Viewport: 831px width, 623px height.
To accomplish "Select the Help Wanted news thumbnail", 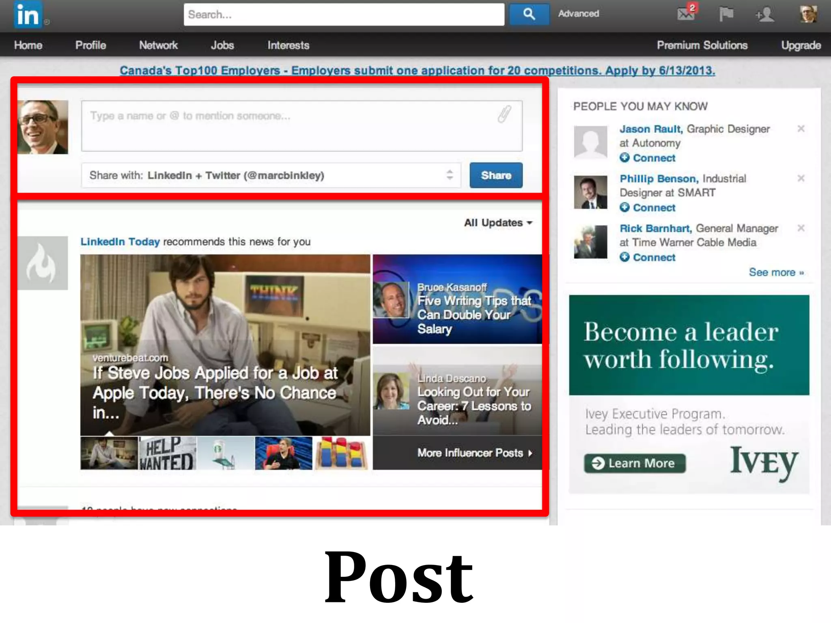I will pos(168,453).
